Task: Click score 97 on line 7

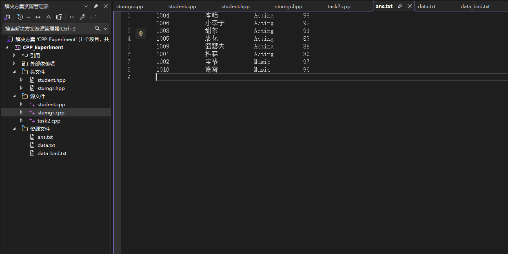Action: [x=306, y=62]
